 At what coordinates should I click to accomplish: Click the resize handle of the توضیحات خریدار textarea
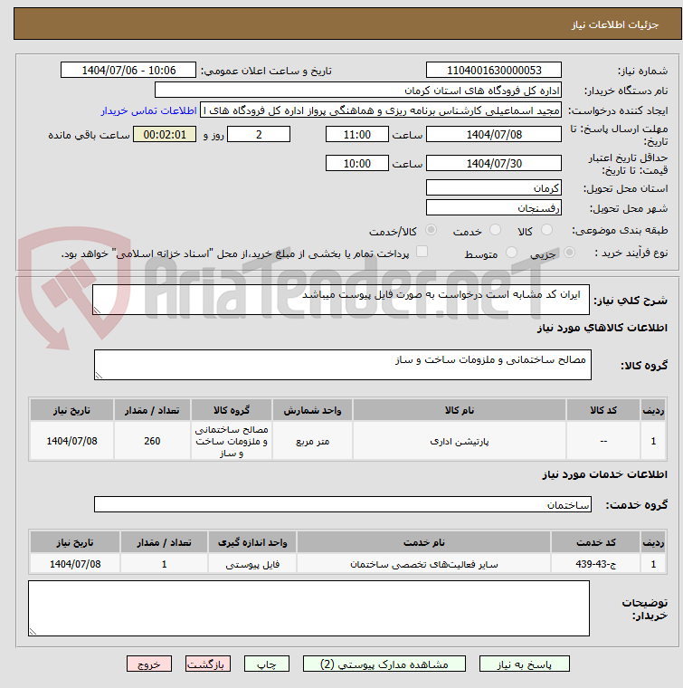[x=33, y=632]
